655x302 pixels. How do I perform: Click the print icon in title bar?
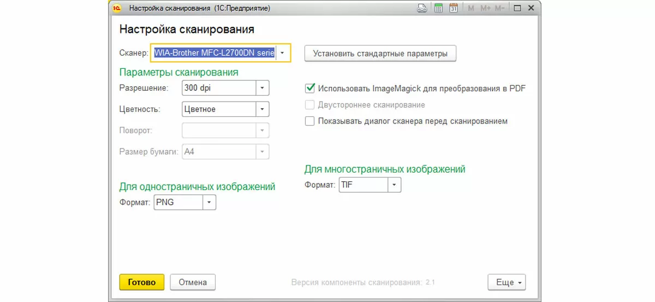click(x=421, y=8)
